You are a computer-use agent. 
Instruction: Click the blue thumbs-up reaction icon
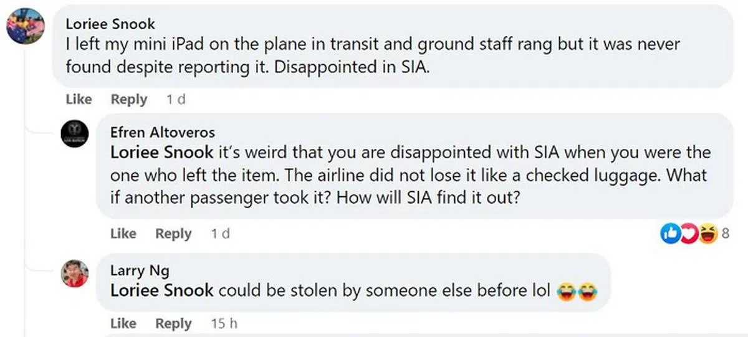click(x=671, y=234)
